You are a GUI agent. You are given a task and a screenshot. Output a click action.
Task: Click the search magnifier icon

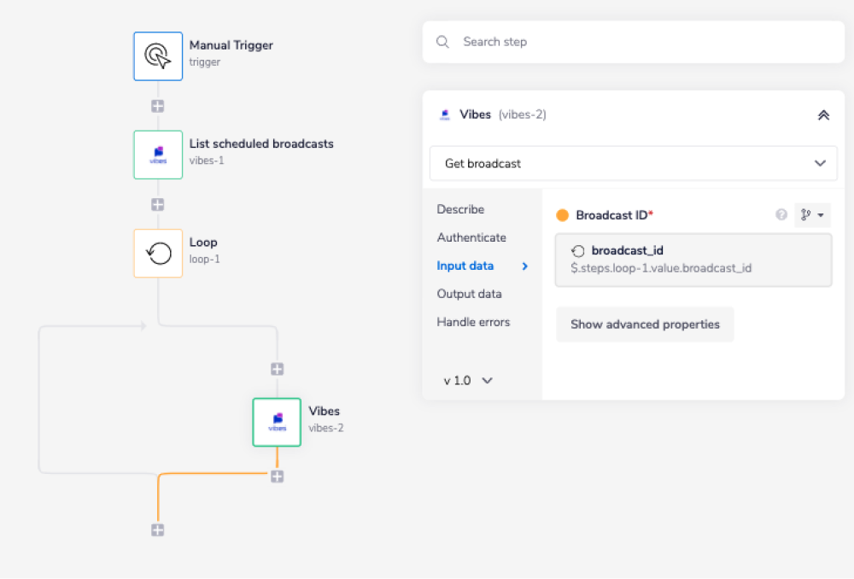[442, 42]
